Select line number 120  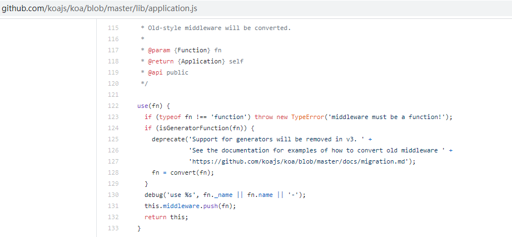[113, 83]
